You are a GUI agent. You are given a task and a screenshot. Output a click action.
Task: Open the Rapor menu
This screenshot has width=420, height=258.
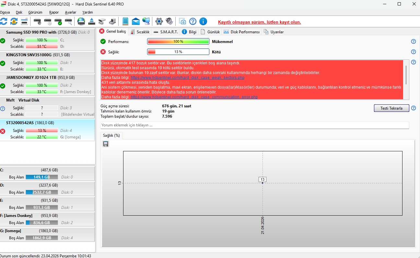[x=54, y=12]
